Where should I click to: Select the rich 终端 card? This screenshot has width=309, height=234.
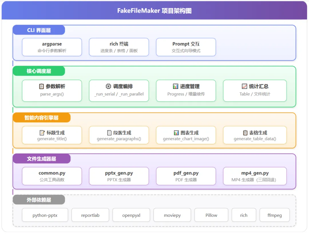click(119, 47)
